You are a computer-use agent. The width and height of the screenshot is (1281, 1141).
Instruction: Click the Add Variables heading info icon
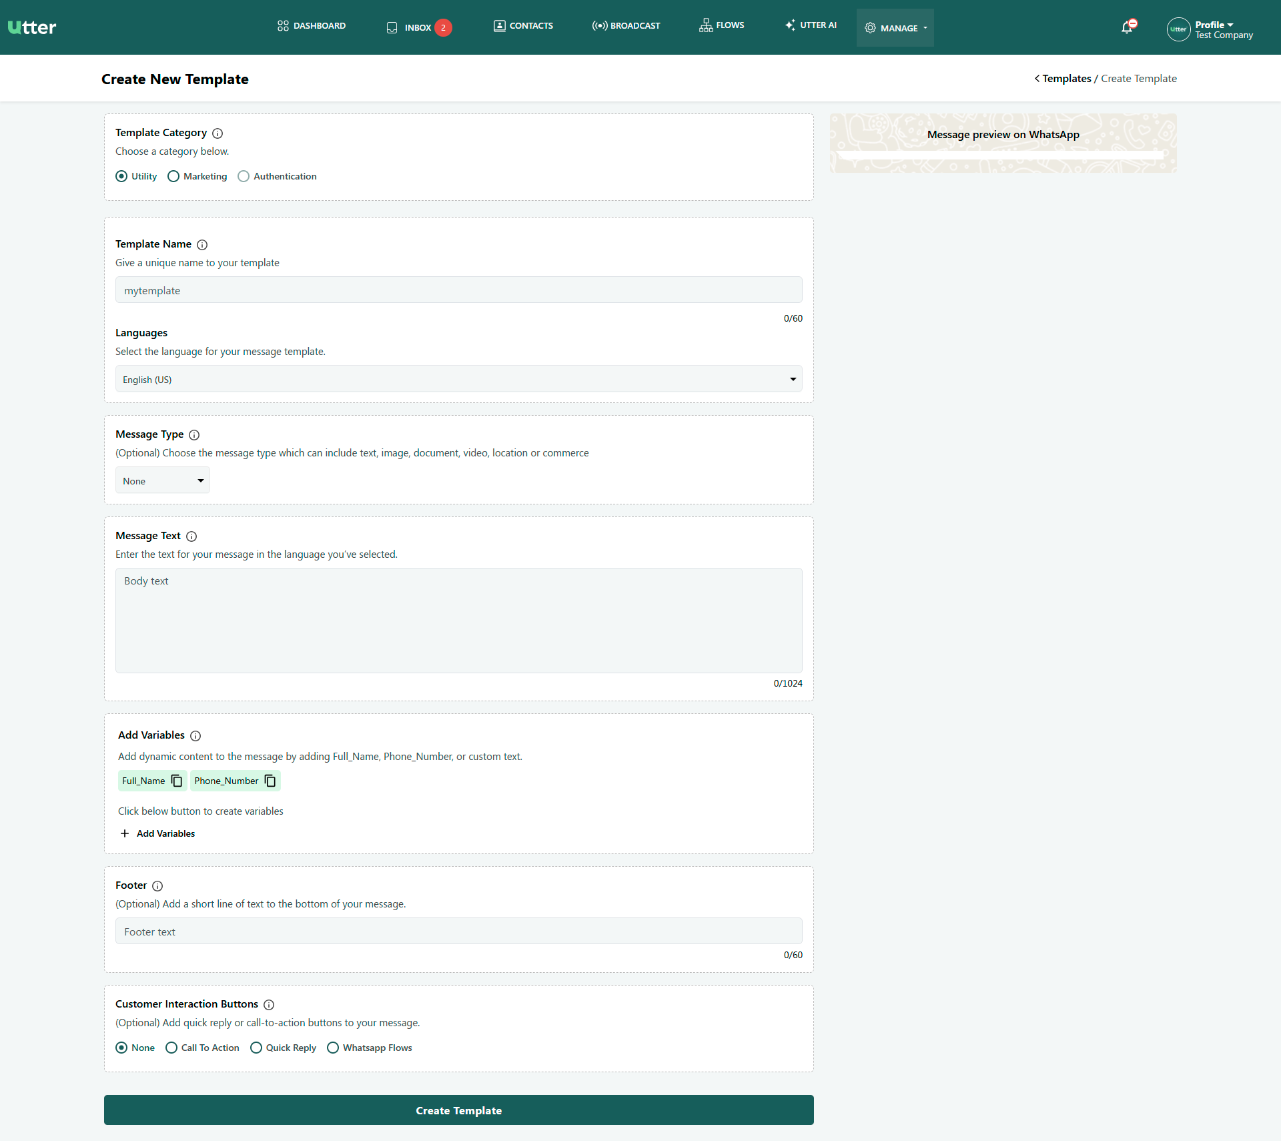[195, 735]
